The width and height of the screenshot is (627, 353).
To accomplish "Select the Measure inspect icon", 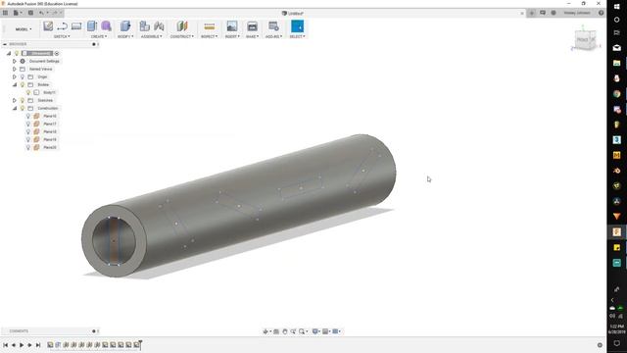I will click(x=209, y=26).
